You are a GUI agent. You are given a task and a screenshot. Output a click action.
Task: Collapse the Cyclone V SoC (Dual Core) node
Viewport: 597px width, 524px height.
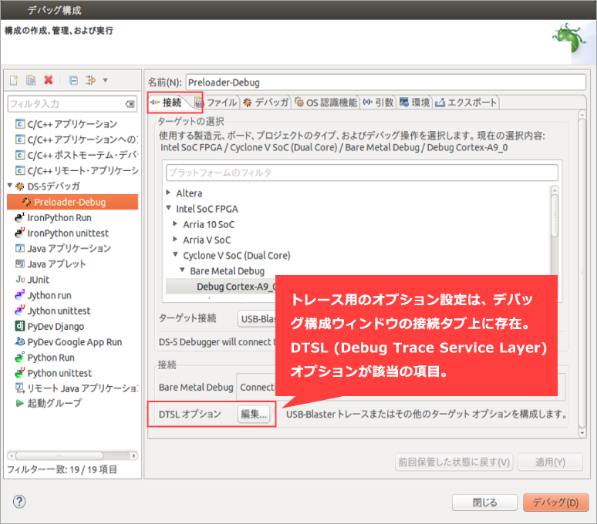pos(176,255)
